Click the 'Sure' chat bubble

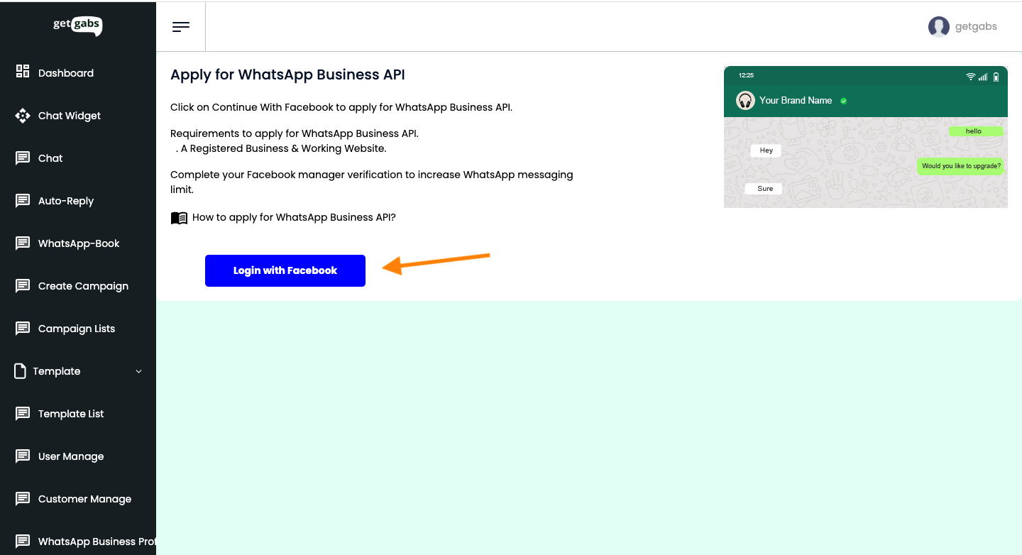(764, 189)
